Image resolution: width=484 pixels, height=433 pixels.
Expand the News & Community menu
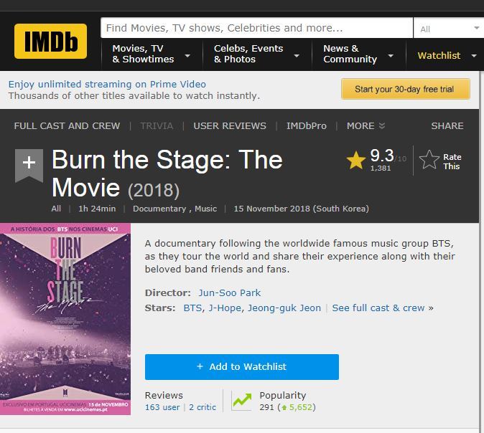tap(358, 54)
